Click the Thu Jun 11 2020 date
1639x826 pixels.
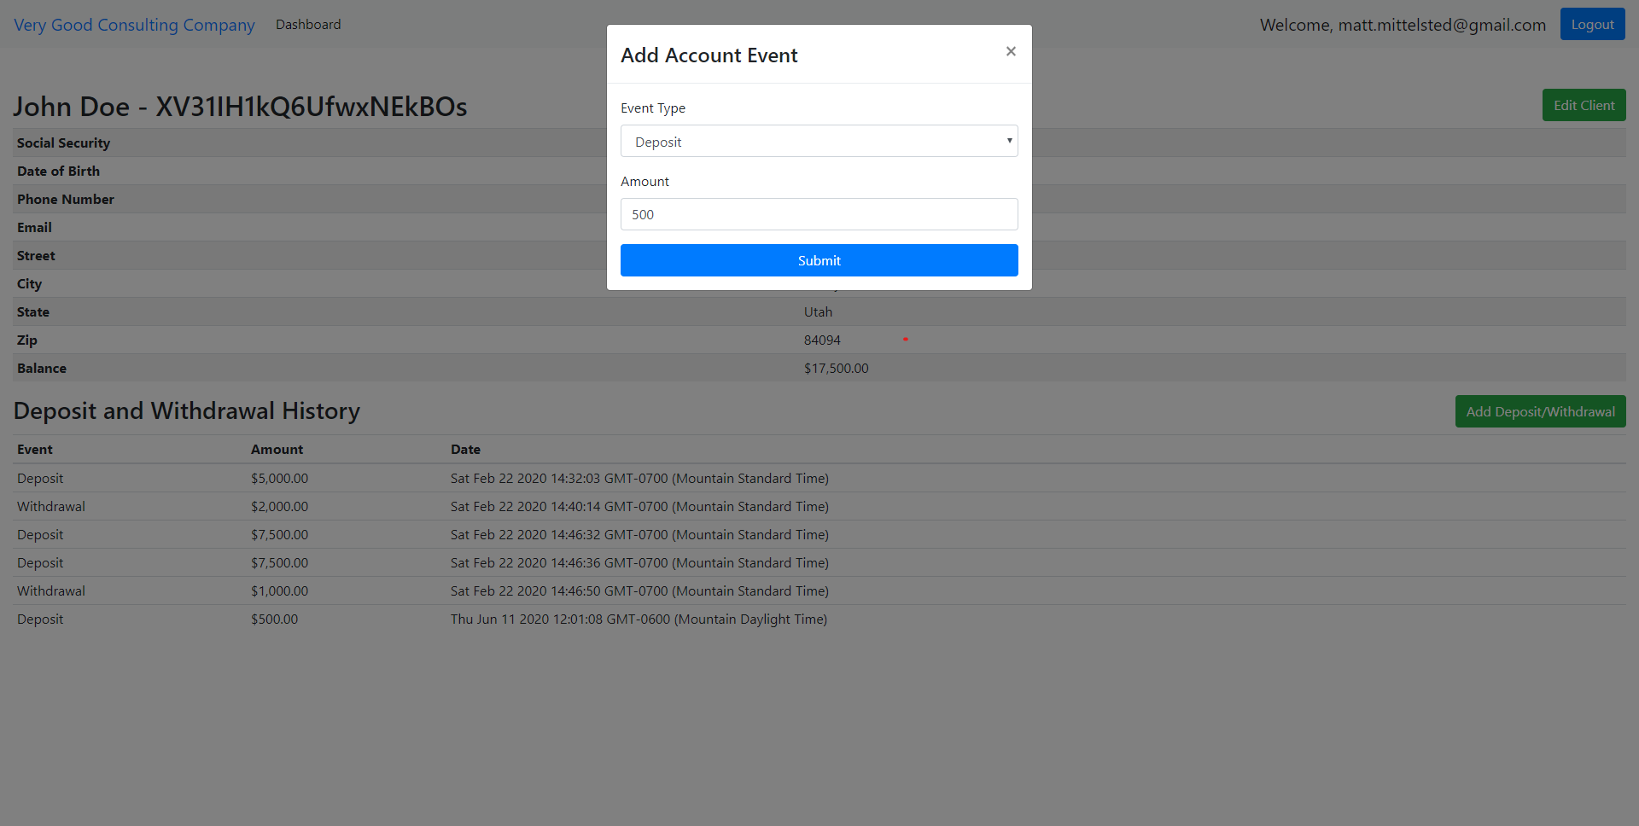tap(639, 619)
